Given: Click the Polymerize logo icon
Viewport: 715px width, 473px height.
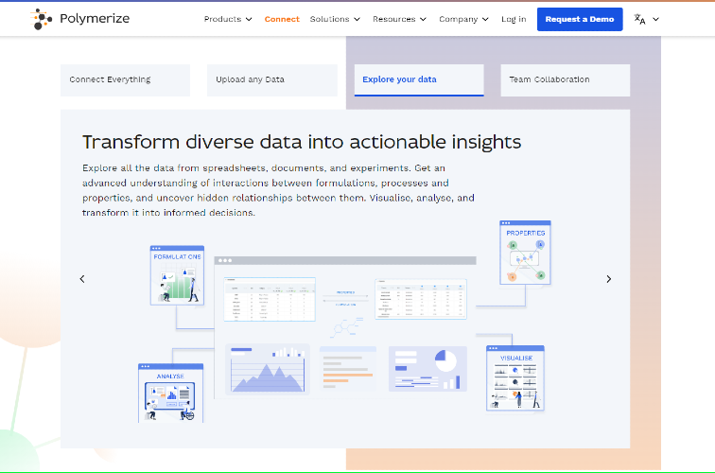Looking at the screenshot, I should point(41,19).
